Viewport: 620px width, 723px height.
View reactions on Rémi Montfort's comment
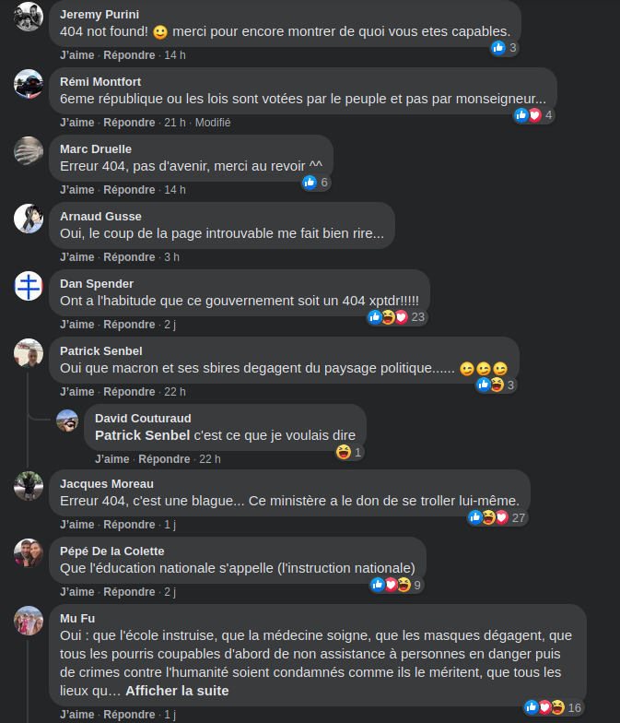pos(534,114)
